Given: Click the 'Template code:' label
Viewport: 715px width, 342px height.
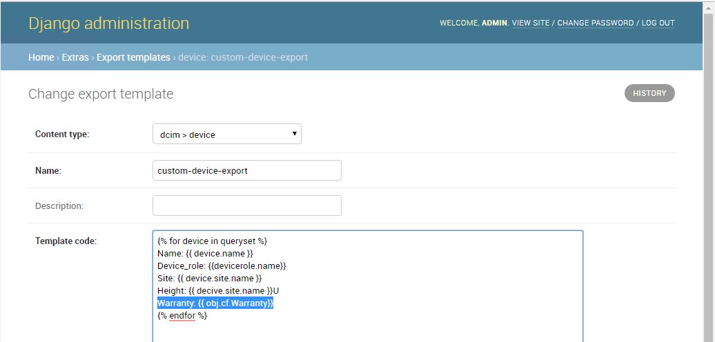Looking at the screenshot, I should point(66,241).
